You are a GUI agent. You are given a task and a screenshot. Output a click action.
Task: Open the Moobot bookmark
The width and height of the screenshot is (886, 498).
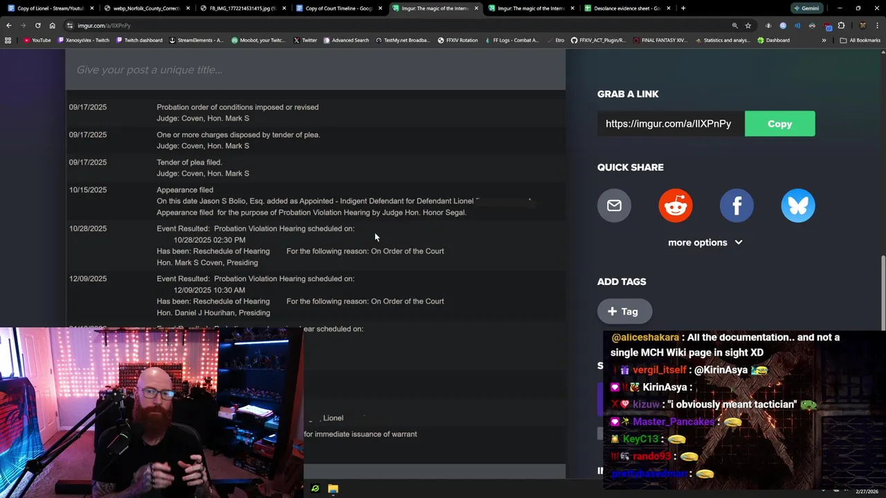pos(258,40)
